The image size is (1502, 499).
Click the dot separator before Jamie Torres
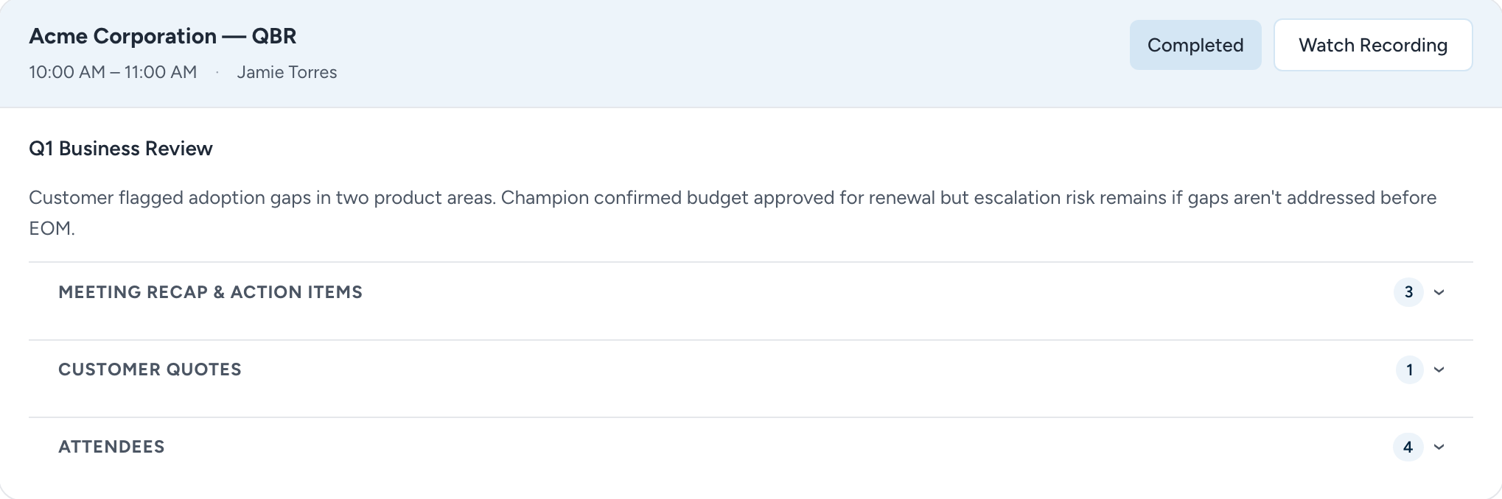coord(217,72)
